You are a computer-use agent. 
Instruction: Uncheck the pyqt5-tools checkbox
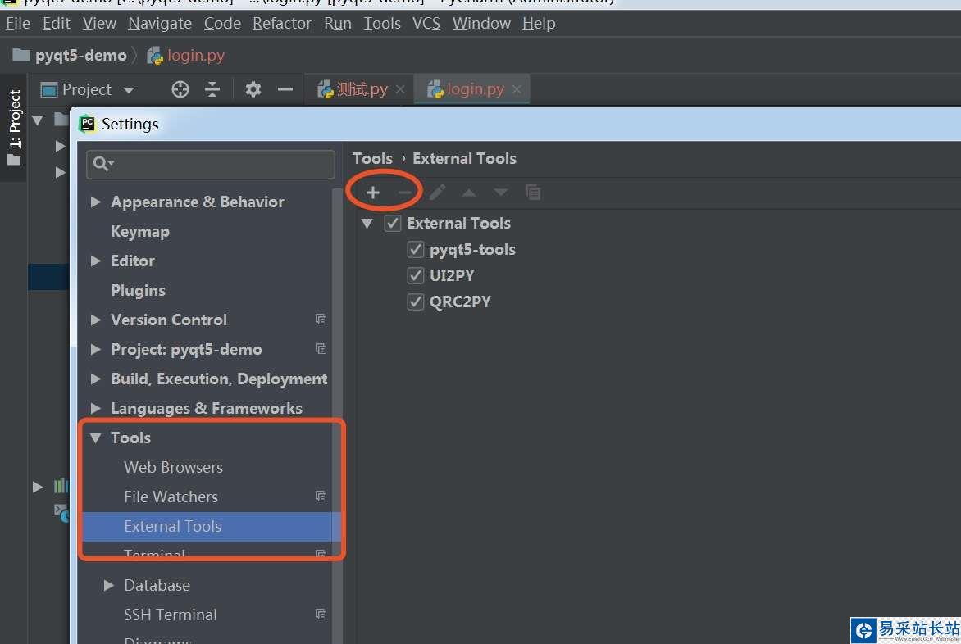[x=416, y=250]
